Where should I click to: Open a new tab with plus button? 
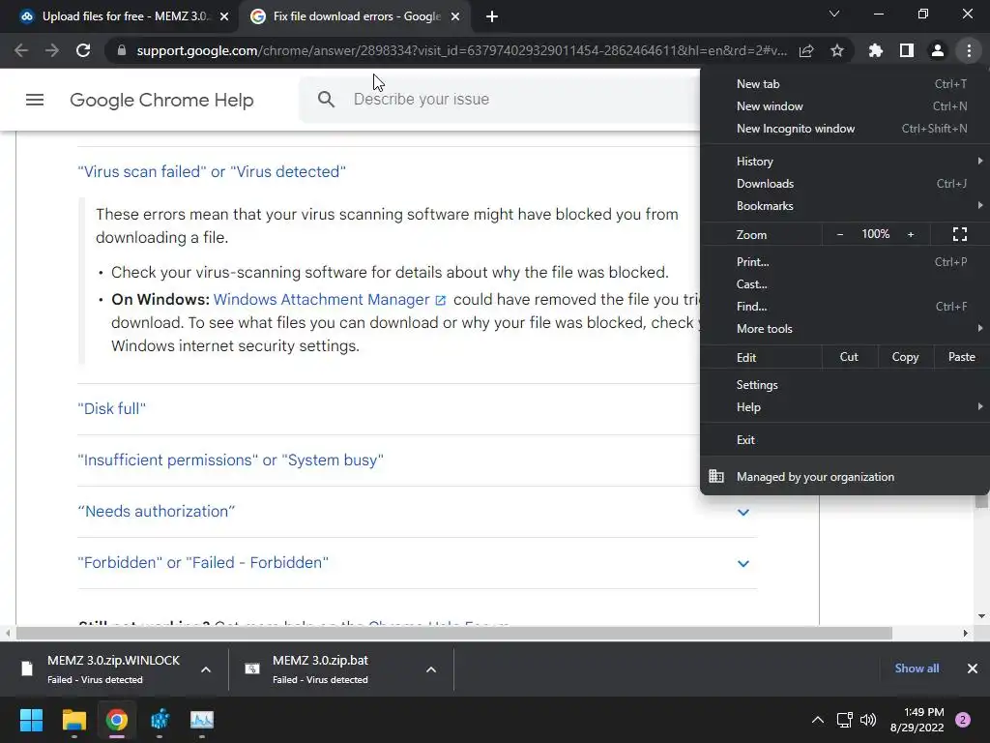tap(492, 17)
